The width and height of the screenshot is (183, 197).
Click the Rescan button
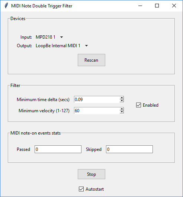point(91,60)
